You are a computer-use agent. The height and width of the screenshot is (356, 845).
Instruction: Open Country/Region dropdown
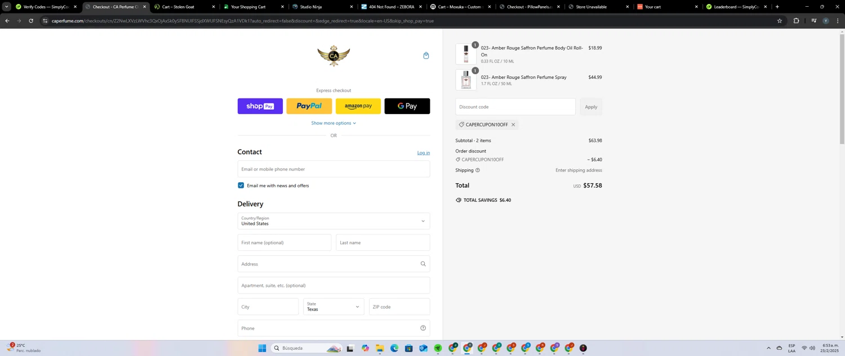pos(333,221)
